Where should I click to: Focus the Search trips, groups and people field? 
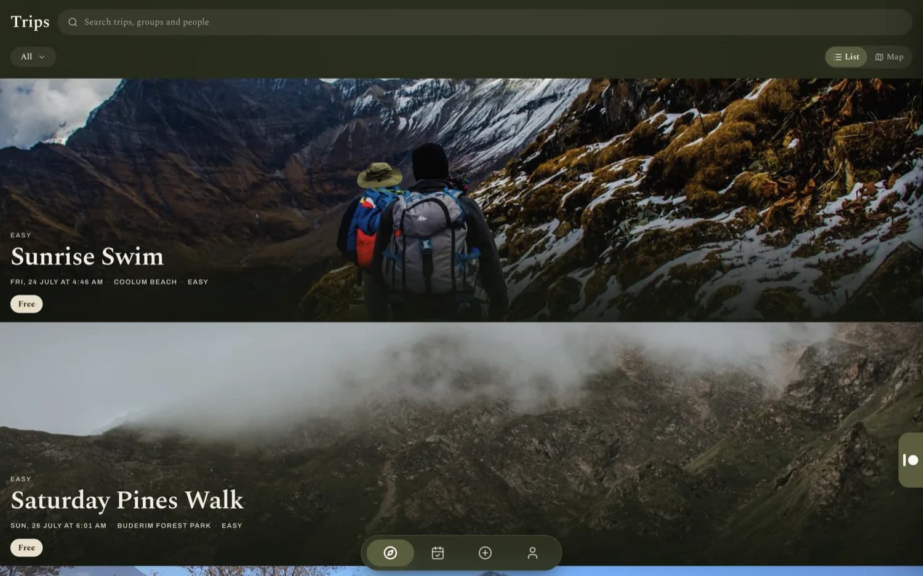click(x=485, y=22)
